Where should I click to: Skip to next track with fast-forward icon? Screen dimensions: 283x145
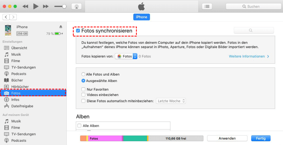point(46,6)
